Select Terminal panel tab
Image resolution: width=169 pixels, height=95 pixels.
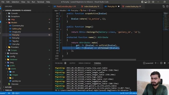[97, 63]
